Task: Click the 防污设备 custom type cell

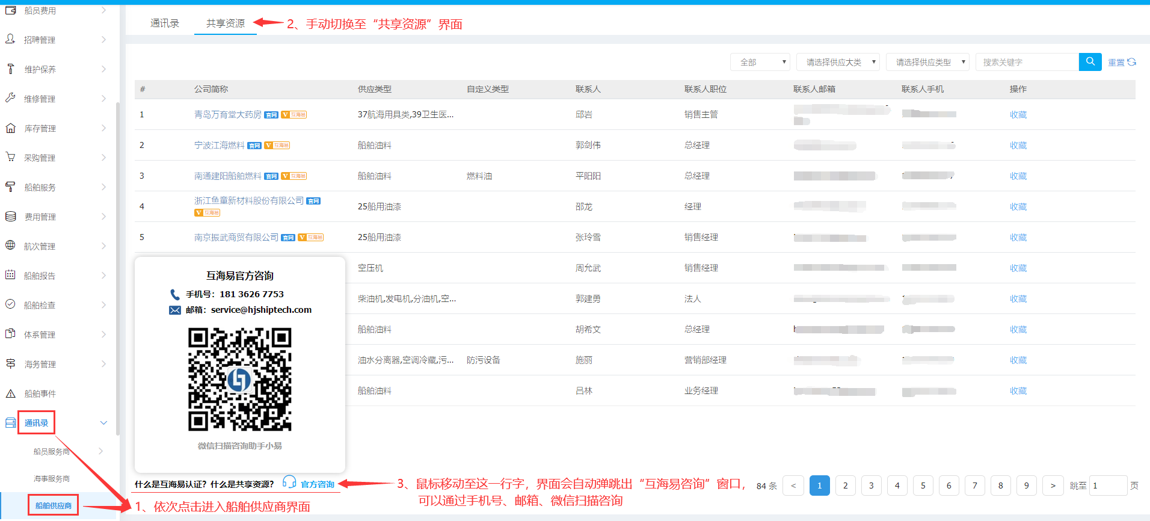Action: [x=483, y=360]
